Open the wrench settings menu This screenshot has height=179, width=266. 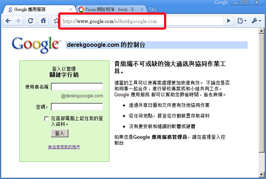pos(256,21)
